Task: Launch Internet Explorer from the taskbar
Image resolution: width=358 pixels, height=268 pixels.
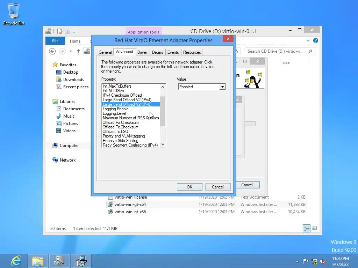Action: 16,261
